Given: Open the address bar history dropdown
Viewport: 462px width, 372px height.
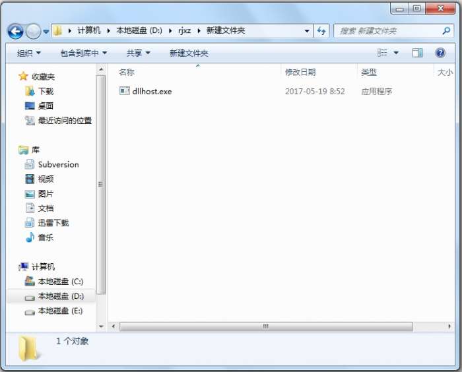Looking at the screenshot, I should [307, 31].
